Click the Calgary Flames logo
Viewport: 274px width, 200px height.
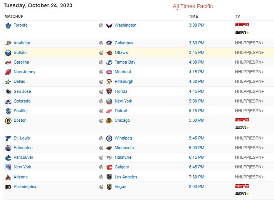point(110,167)
